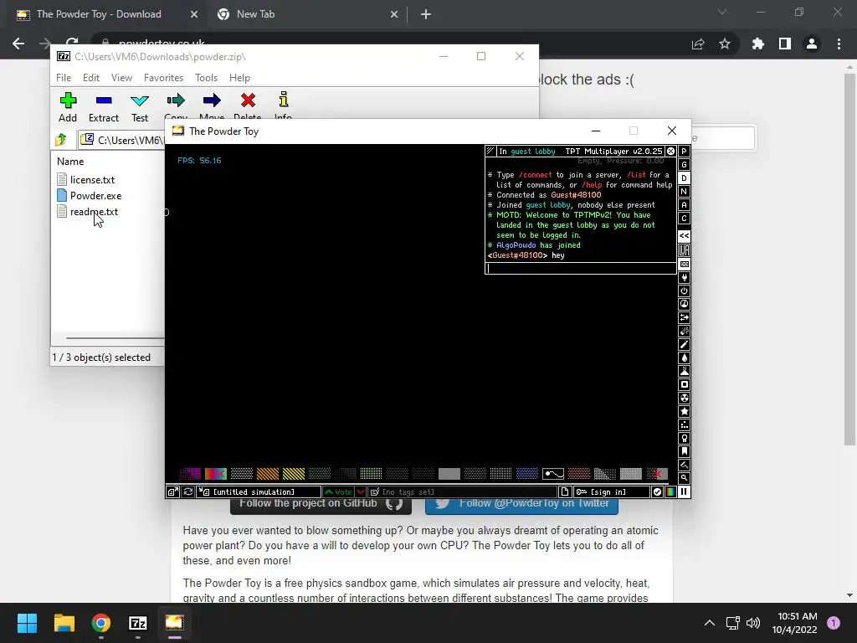Open the View menu in 7-Zip

coord(121,78)
